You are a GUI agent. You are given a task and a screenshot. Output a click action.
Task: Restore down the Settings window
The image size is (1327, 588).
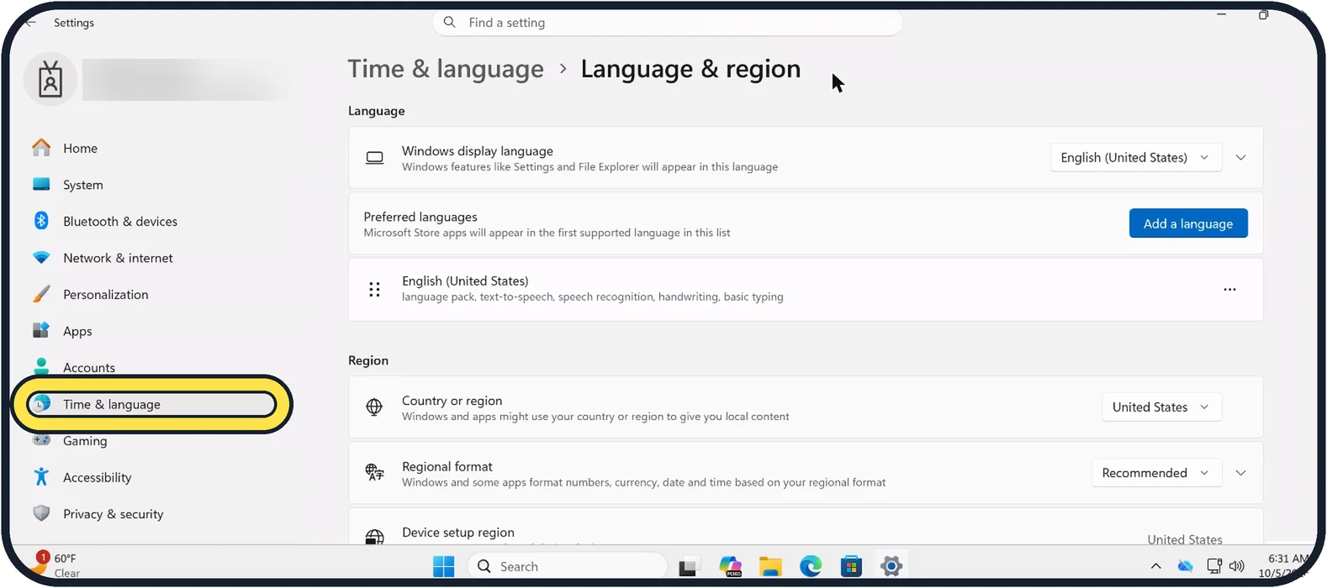point(1263,15)
